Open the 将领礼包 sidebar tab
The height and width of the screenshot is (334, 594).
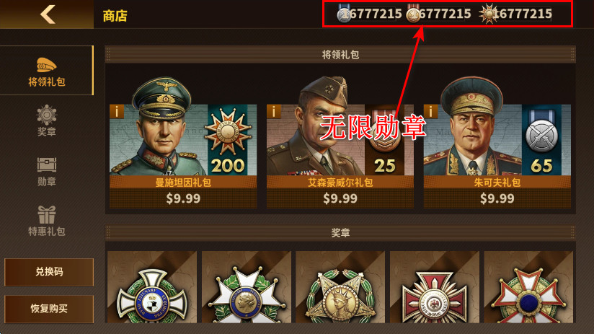(47, 71)
